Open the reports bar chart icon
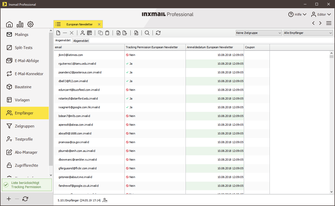The image size is (335, 206). 20,24
